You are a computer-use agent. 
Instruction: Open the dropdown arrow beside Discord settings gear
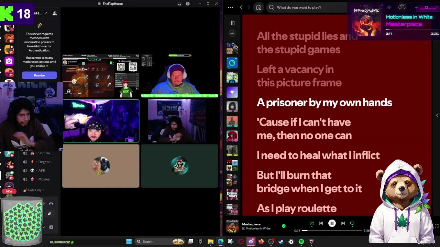tap(44, 227)
